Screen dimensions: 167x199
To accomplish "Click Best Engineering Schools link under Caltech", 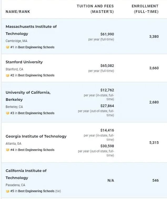I will 36,191.
